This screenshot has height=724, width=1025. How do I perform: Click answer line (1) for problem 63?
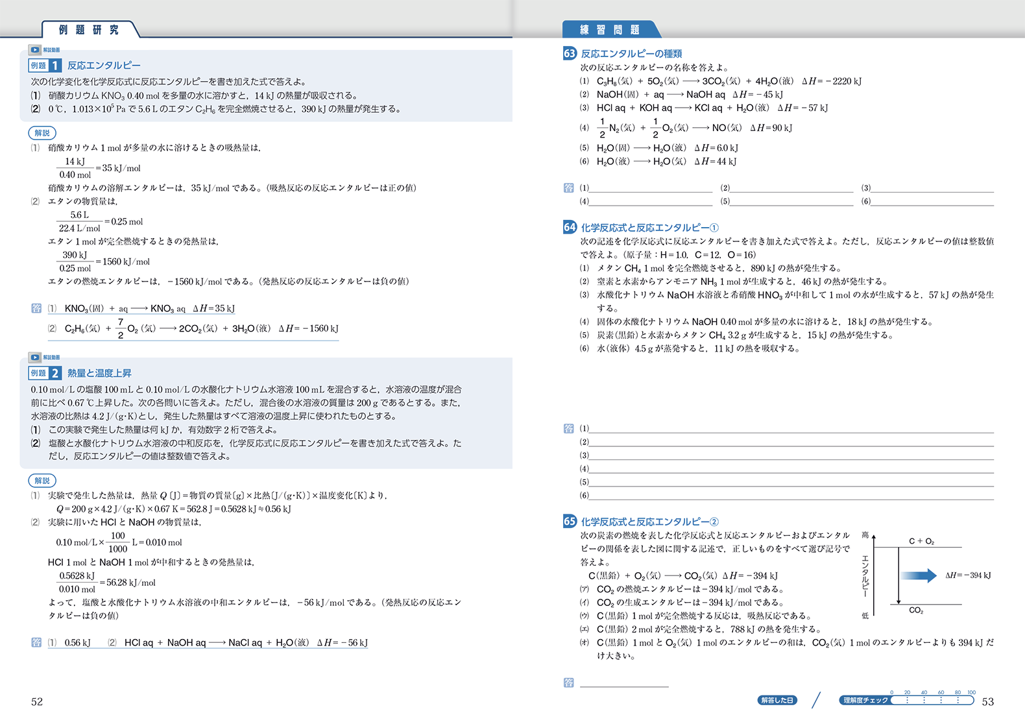tap(651, 189)
